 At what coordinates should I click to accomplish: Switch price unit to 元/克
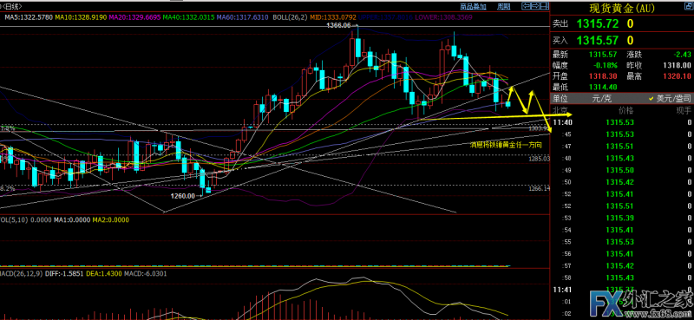pyautogui.click(x=601, y=98)
